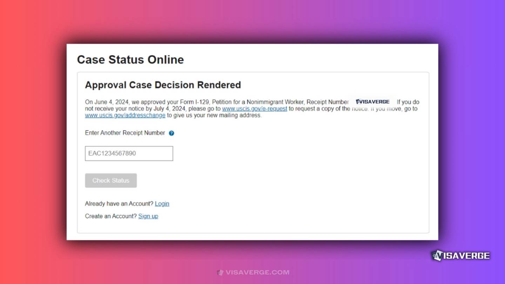505x284 pixels.
Task: Click the VISAVERGE.COM watermark at page bottom
Action: click(x=254, y=272)
